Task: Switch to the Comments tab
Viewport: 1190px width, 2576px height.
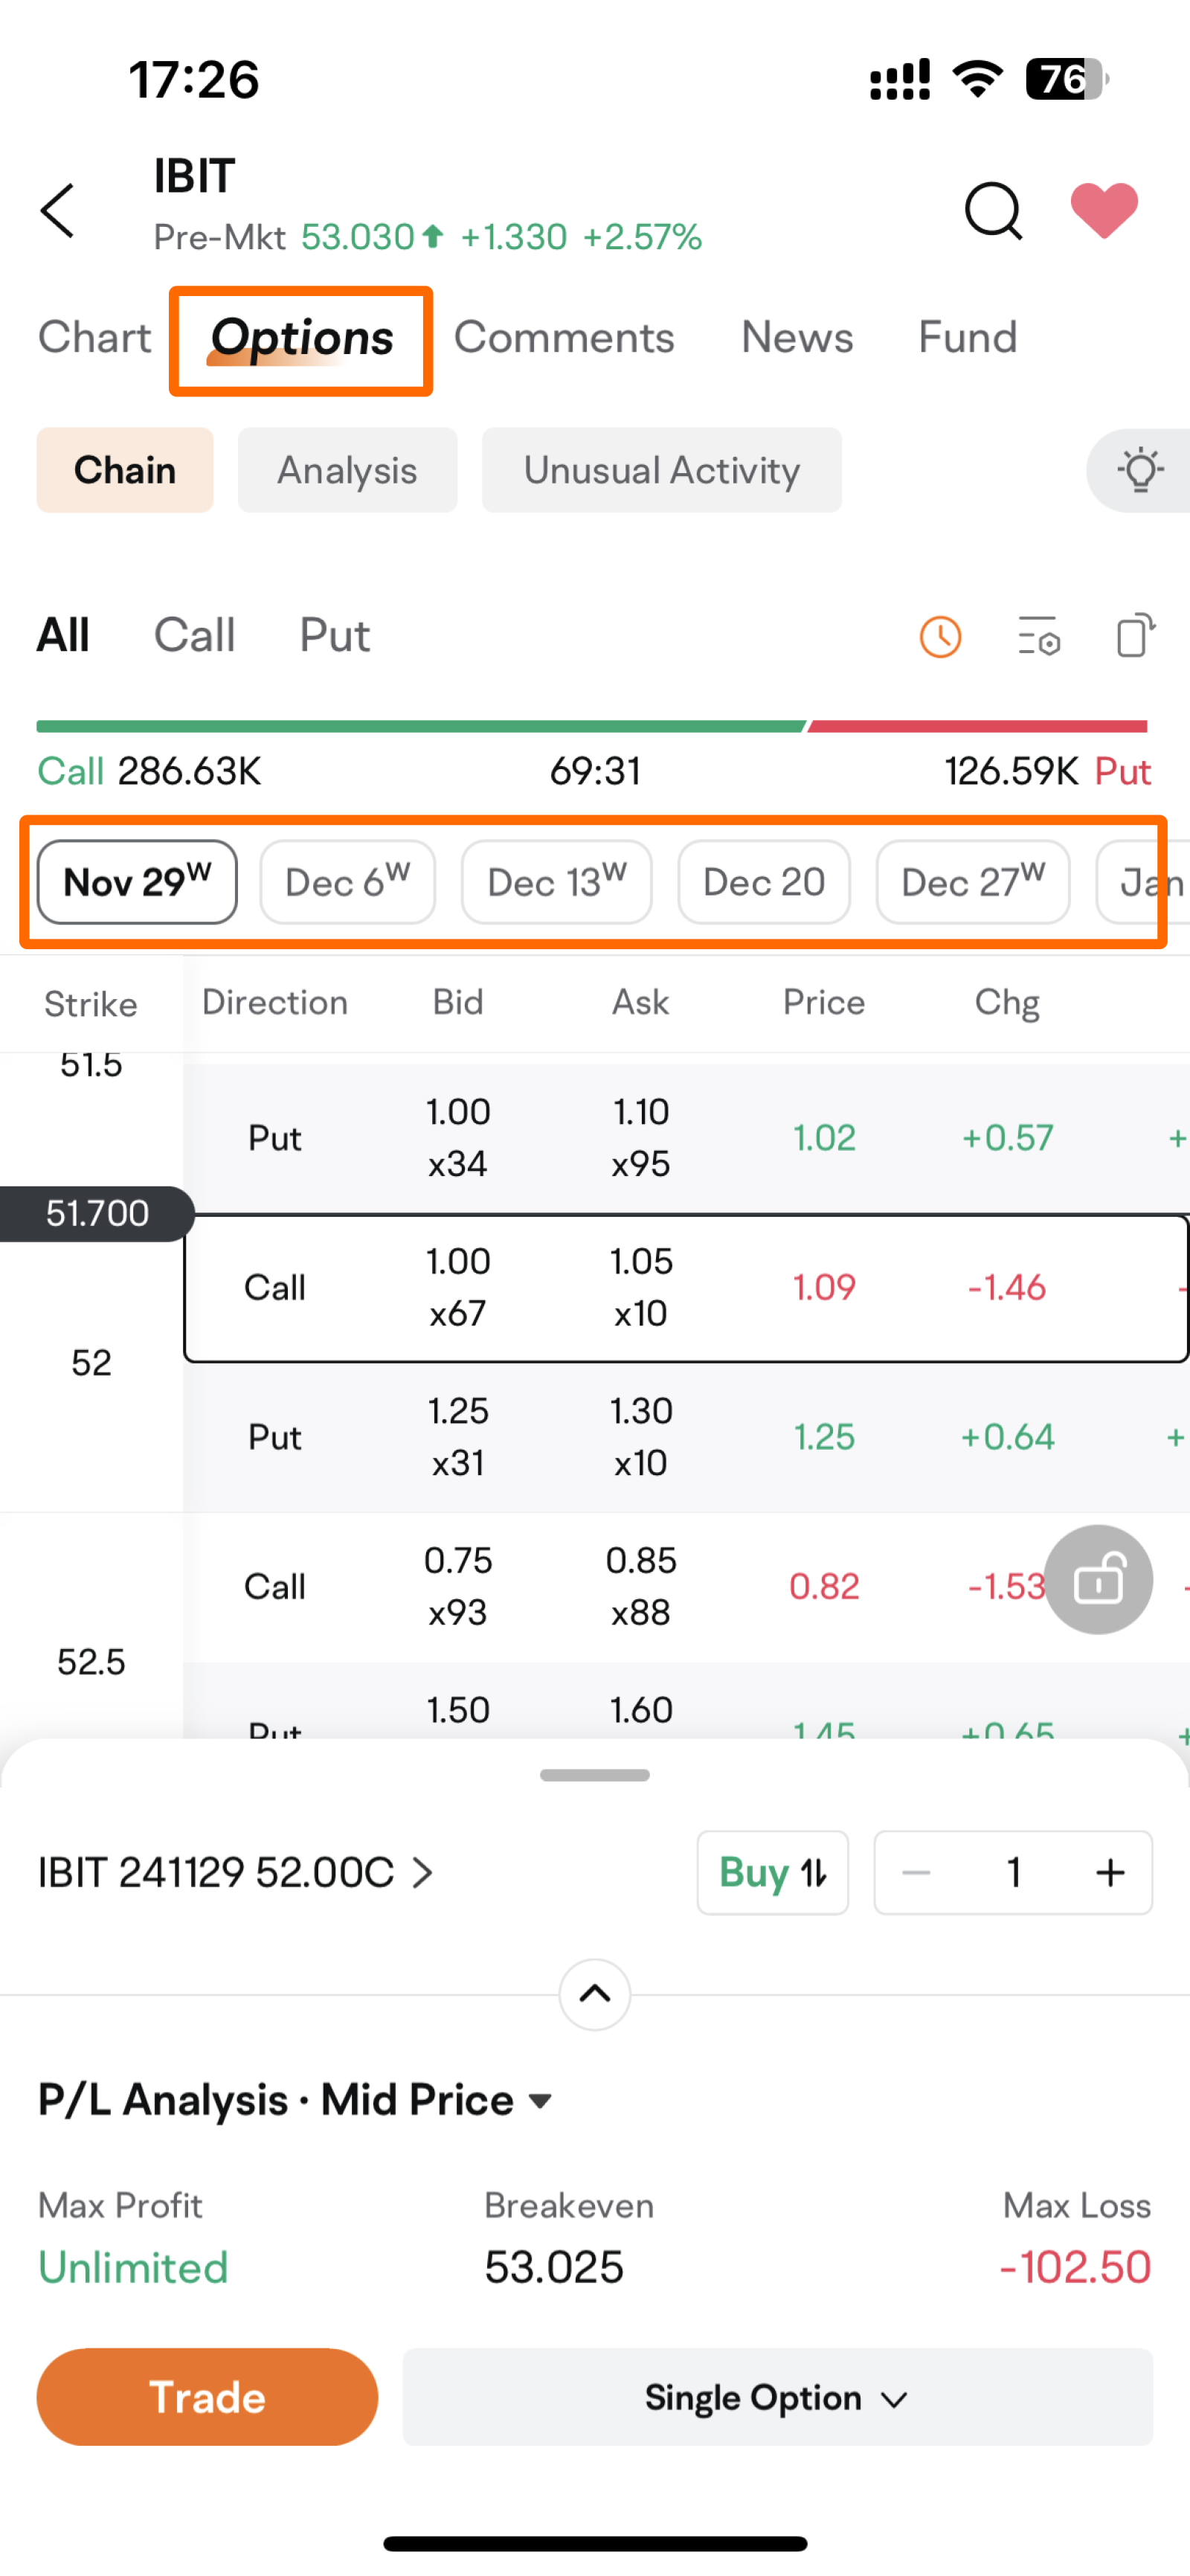Action: click(x=564, y=338)
